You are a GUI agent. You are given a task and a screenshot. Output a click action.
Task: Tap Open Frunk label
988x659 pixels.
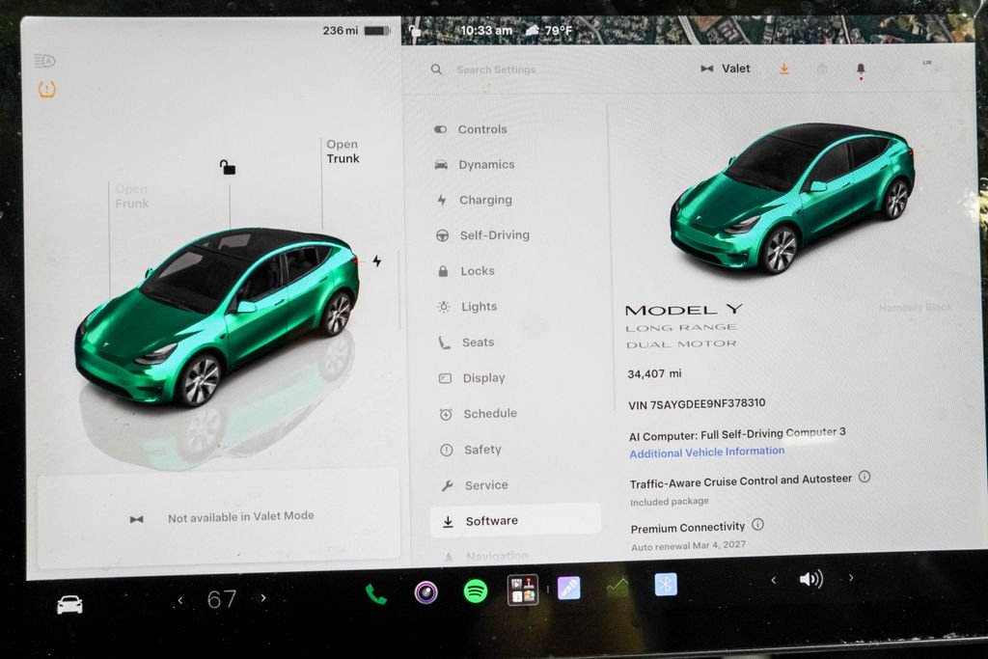click(131, 197)
